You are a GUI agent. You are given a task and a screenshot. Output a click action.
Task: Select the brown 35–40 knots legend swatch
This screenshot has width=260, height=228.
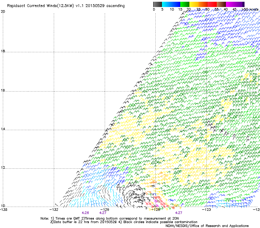(x=221, y=4)
